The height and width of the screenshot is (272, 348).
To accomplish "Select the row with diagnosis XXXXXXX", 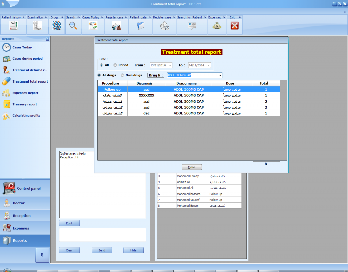I will [x=189, y=95].
